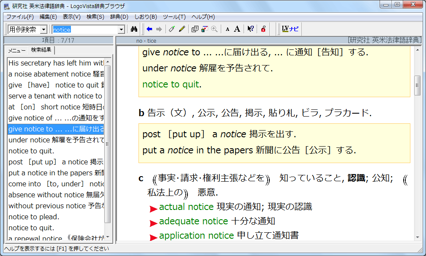Click the definition pane's scroll-down arrow
This screenshot has height=256, width=426.
(x=417, y=237)
